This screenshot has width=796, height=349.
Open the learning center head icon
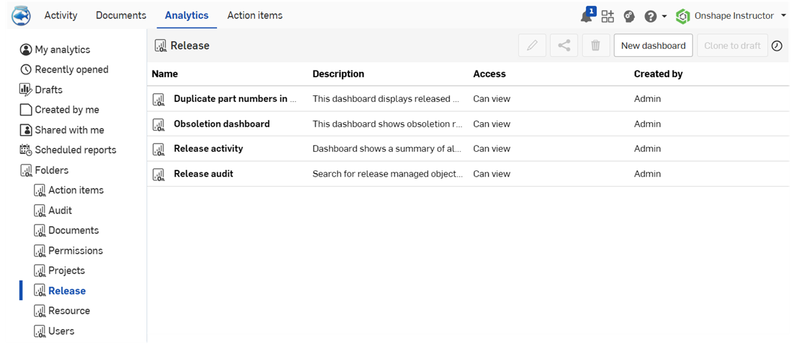(x=629, y=16)
